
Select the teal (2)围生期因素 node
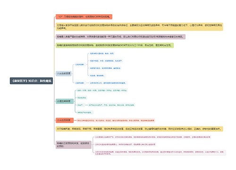coord(65,101)
